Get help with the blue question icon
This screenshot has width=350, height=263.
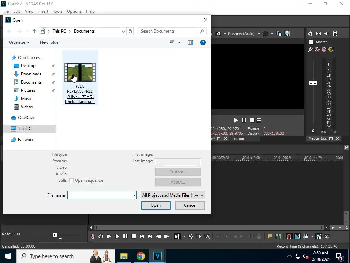click(203, 42)
